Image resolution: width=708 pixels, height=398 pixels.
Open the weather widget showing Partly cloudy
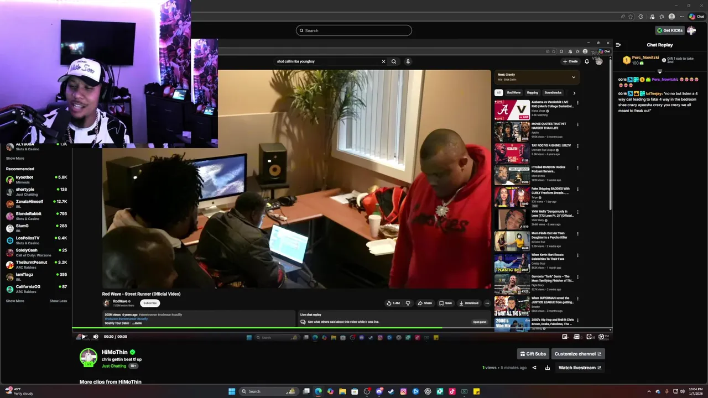(x=19, y=391)
